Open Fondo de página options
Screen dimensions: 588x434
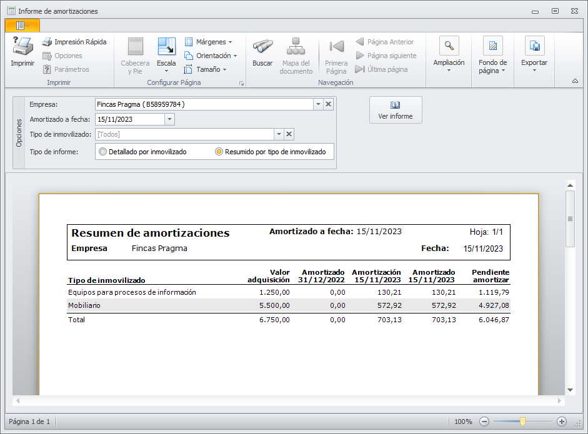click(492, 46)
